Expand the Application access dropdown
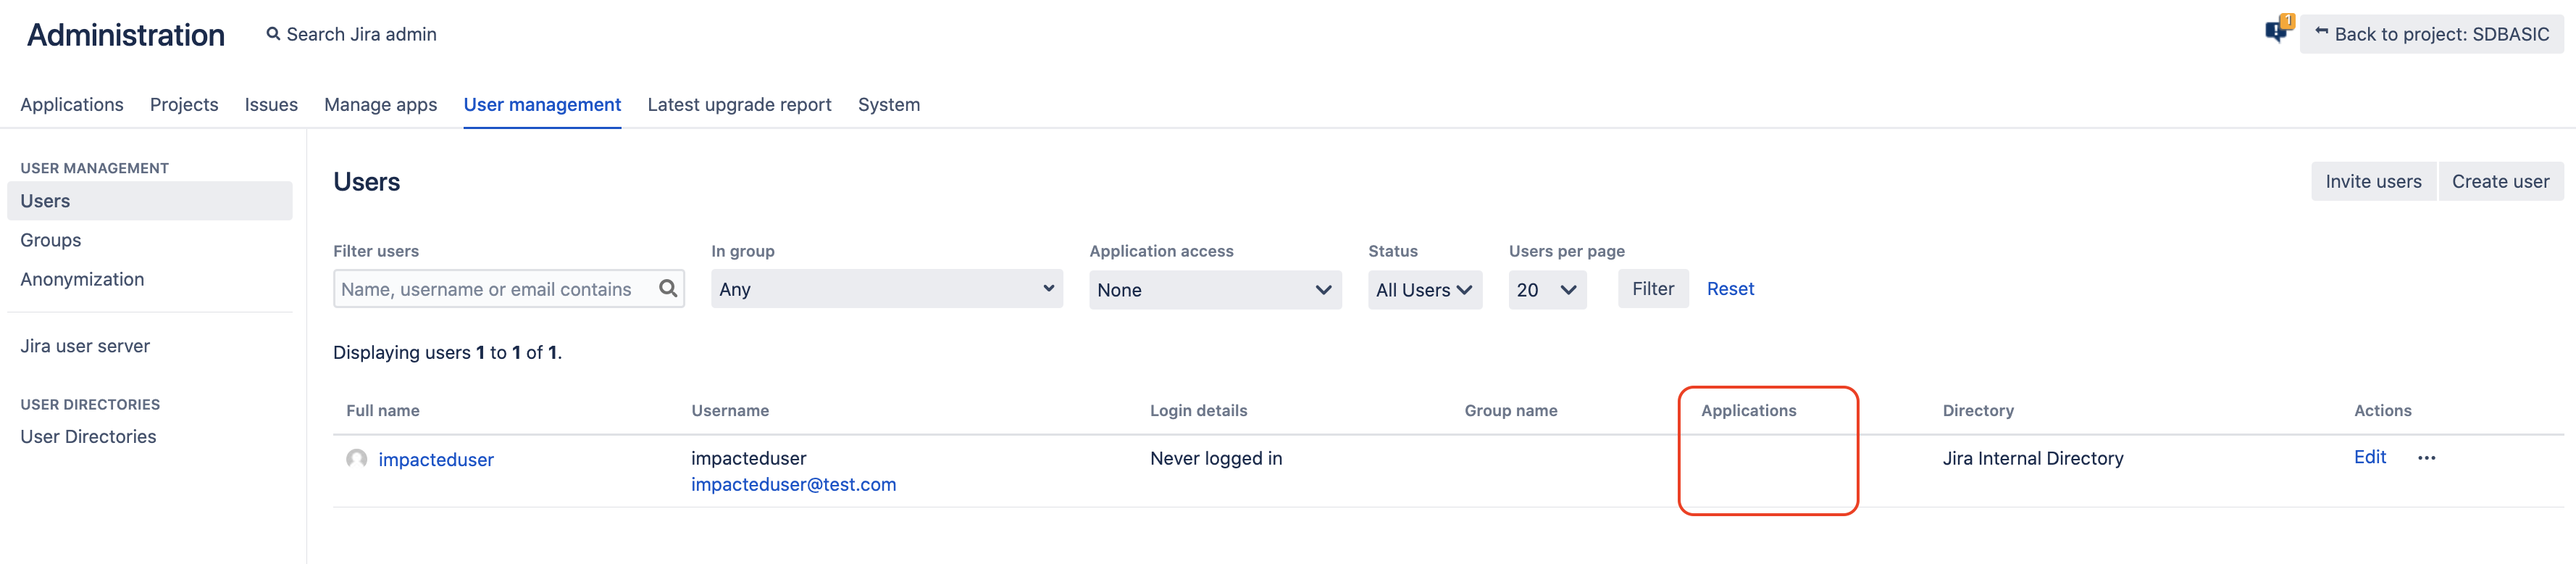Image resolution: width=2576 pixels, height=564 pixels. [1215, 290]
